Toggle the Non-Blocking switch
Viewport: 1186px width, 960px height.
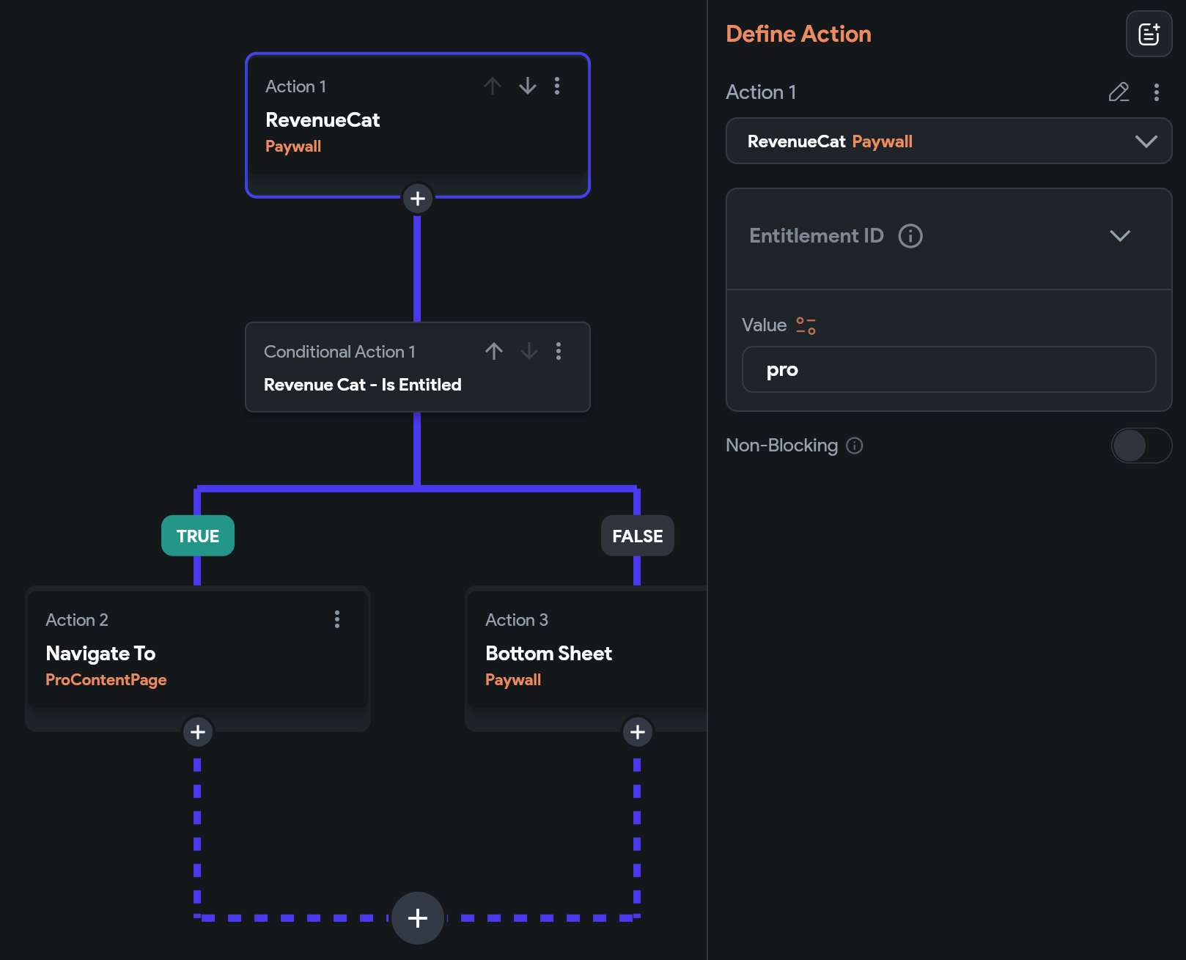[1141, 446]
